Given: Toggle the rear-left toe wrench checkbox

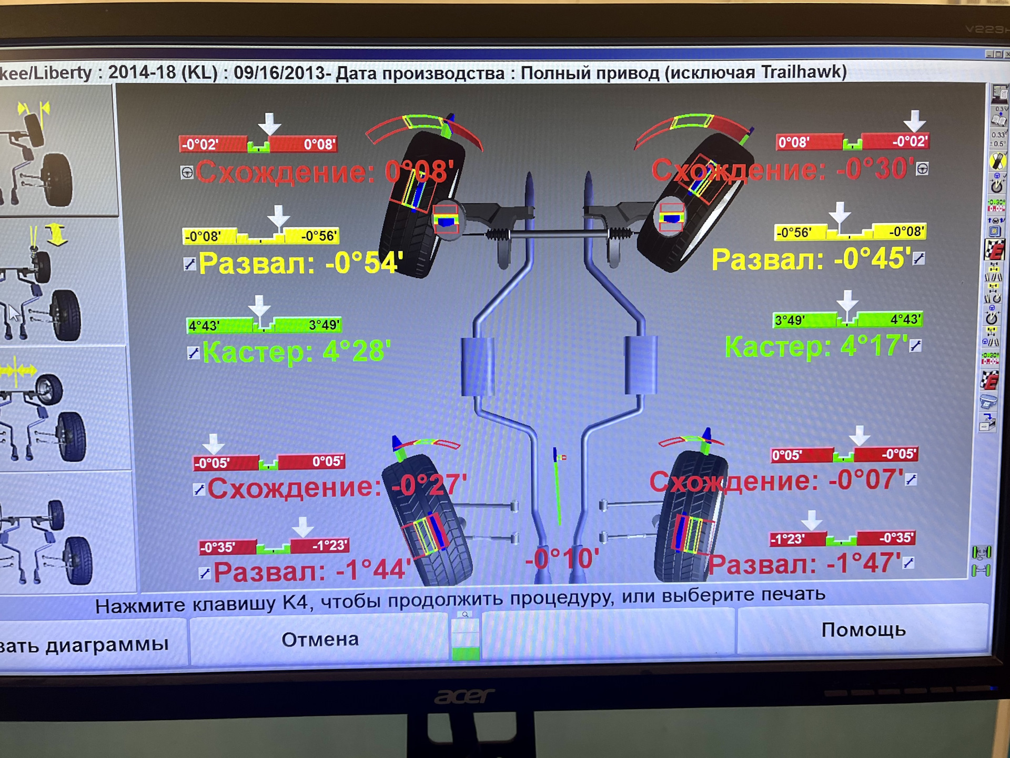Looking at the screenshot, I should (x=199, y=490).
